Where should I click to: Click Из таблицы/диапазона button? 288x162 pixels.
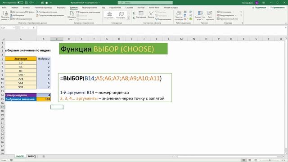pos(21,19)
